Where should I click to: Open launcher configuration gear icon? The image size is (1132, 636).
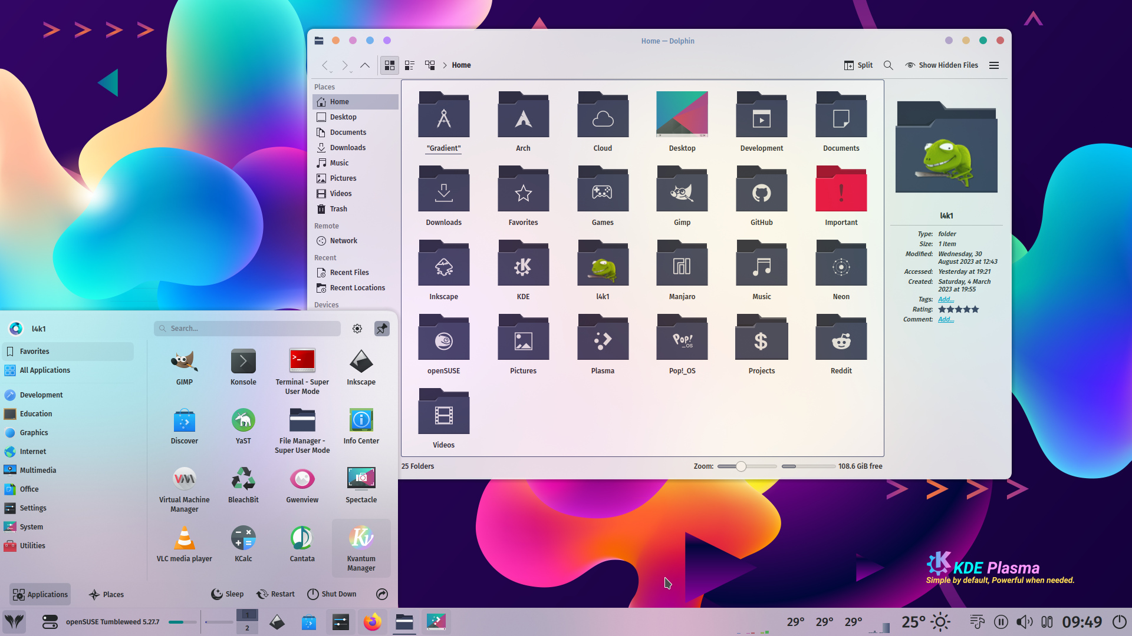coord(357,328)
